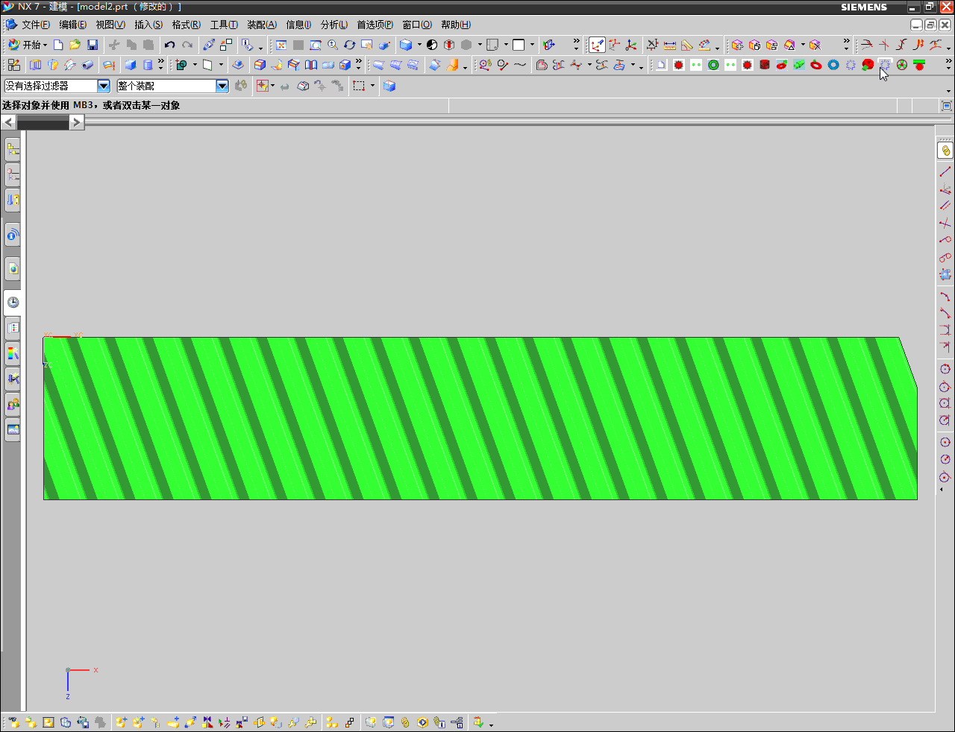This screenshot has width=955, height=732.
Task: Click the Add Component icon in bottom toolbar
Action: 121,722
